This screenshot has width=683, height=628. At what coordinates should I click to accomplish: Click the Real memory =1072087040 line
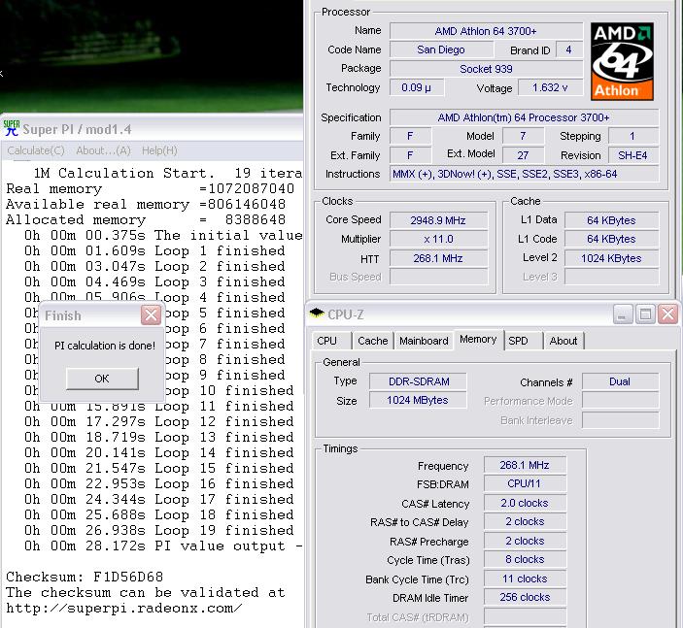[151, 189]
